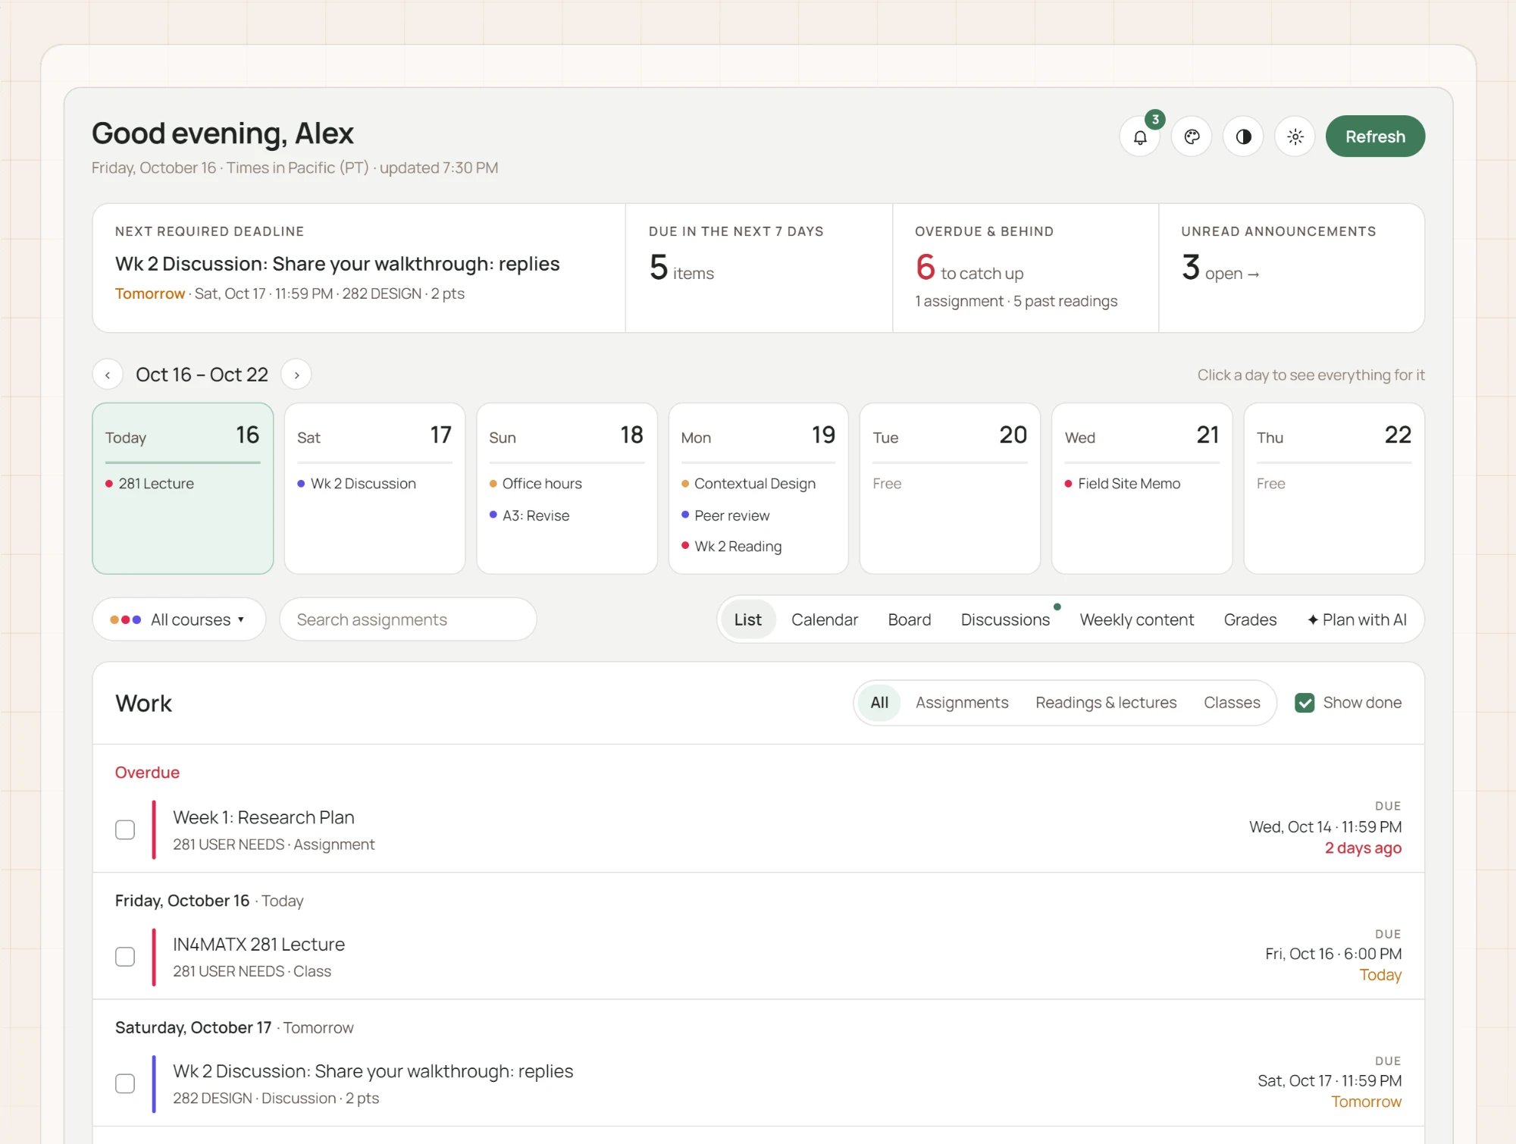The width and height of the screenshot is (1516, 1144).
Task: Check off Wk 2 Discussion replies item
Action: click(x=125, y=1083)
